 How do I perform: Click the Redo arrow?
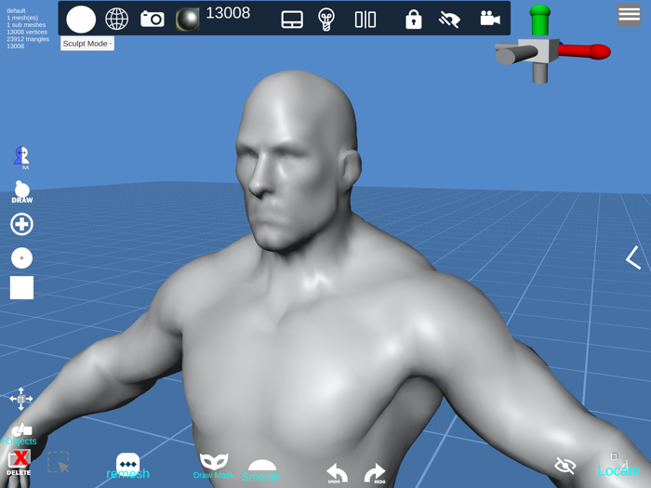375,473
